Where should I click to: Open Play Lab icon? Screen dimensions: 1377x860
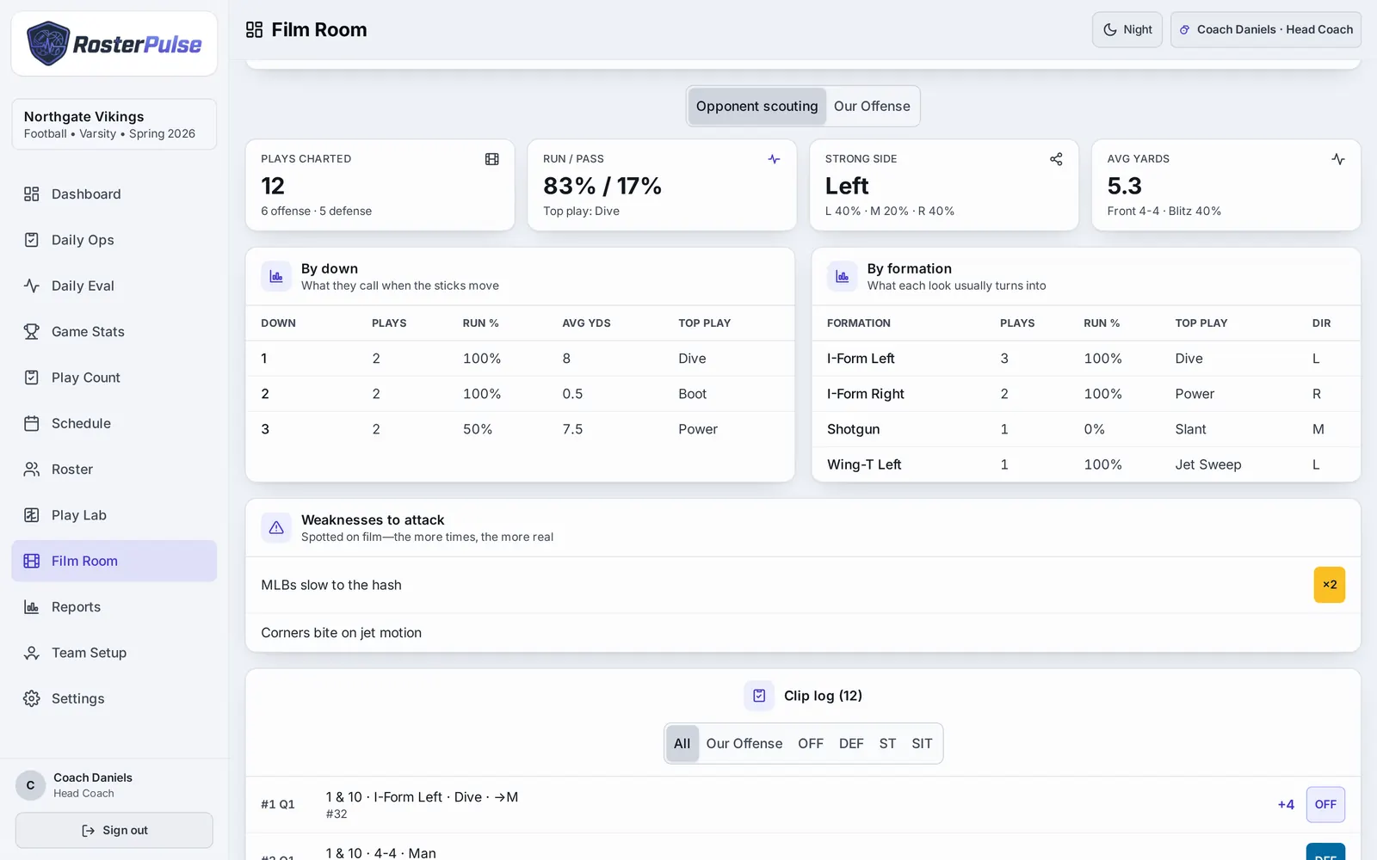click(32, 515)
